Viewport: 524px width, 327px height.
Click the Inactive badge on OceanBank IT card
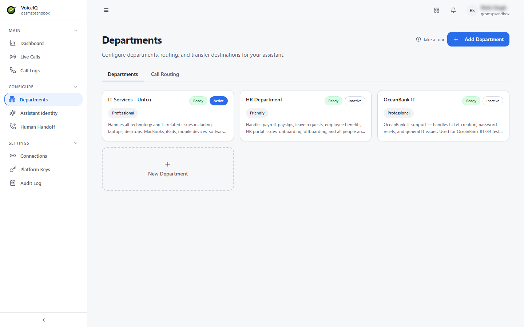[493, 101]
